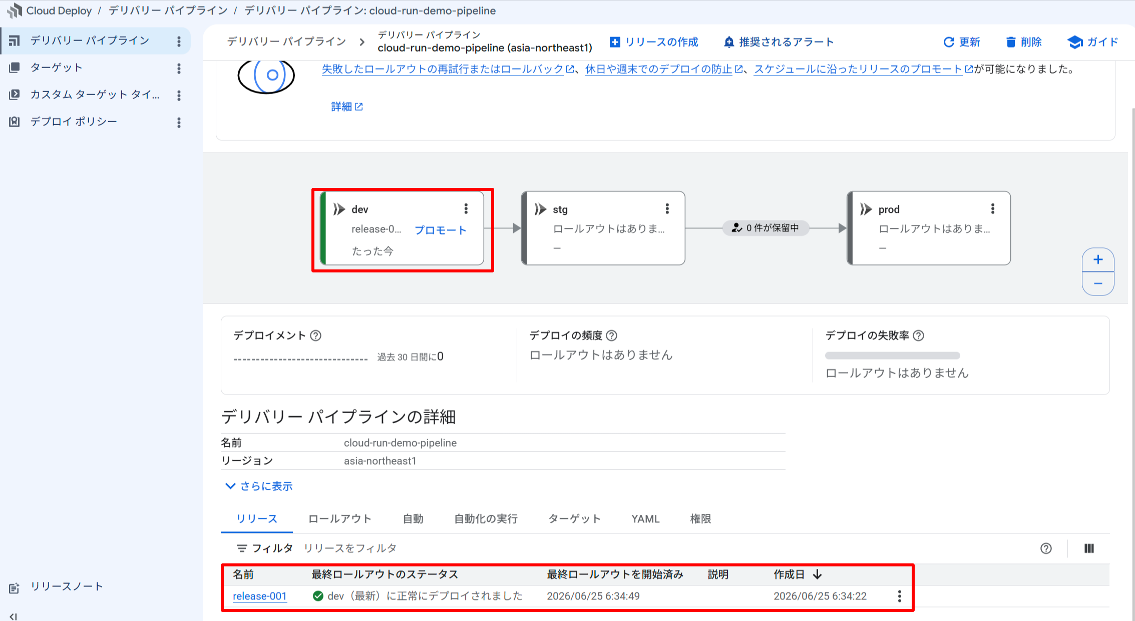Click the 更新 refresh button

(962, 42)
